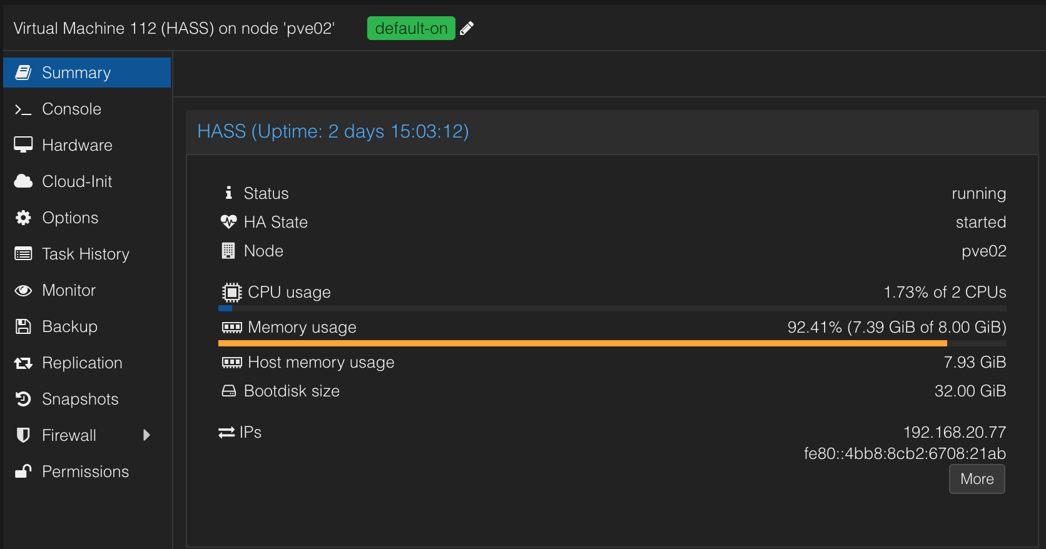This screenshot has width=1046, height=549.
Task: Click the Snapshots history icon
Action: point(23,399)
